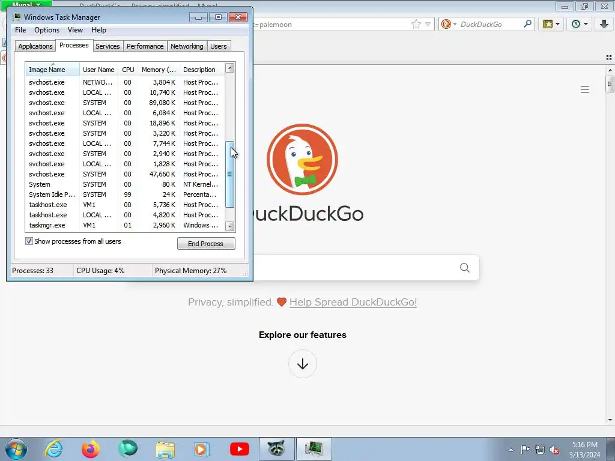Click the browser page scroll down arrow
Screen dimensions: 615x461
[x=610, y=420]
